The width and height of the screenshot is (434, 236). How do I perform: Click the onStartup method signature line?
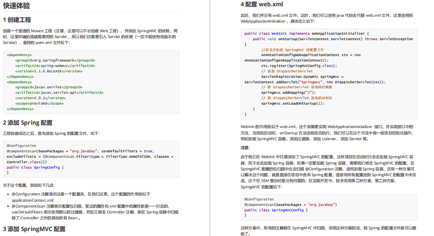[333, 39]
